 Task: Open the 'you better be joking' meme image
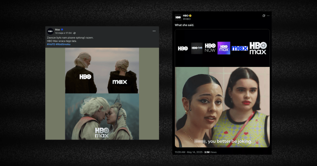click(x=222, y=107)
